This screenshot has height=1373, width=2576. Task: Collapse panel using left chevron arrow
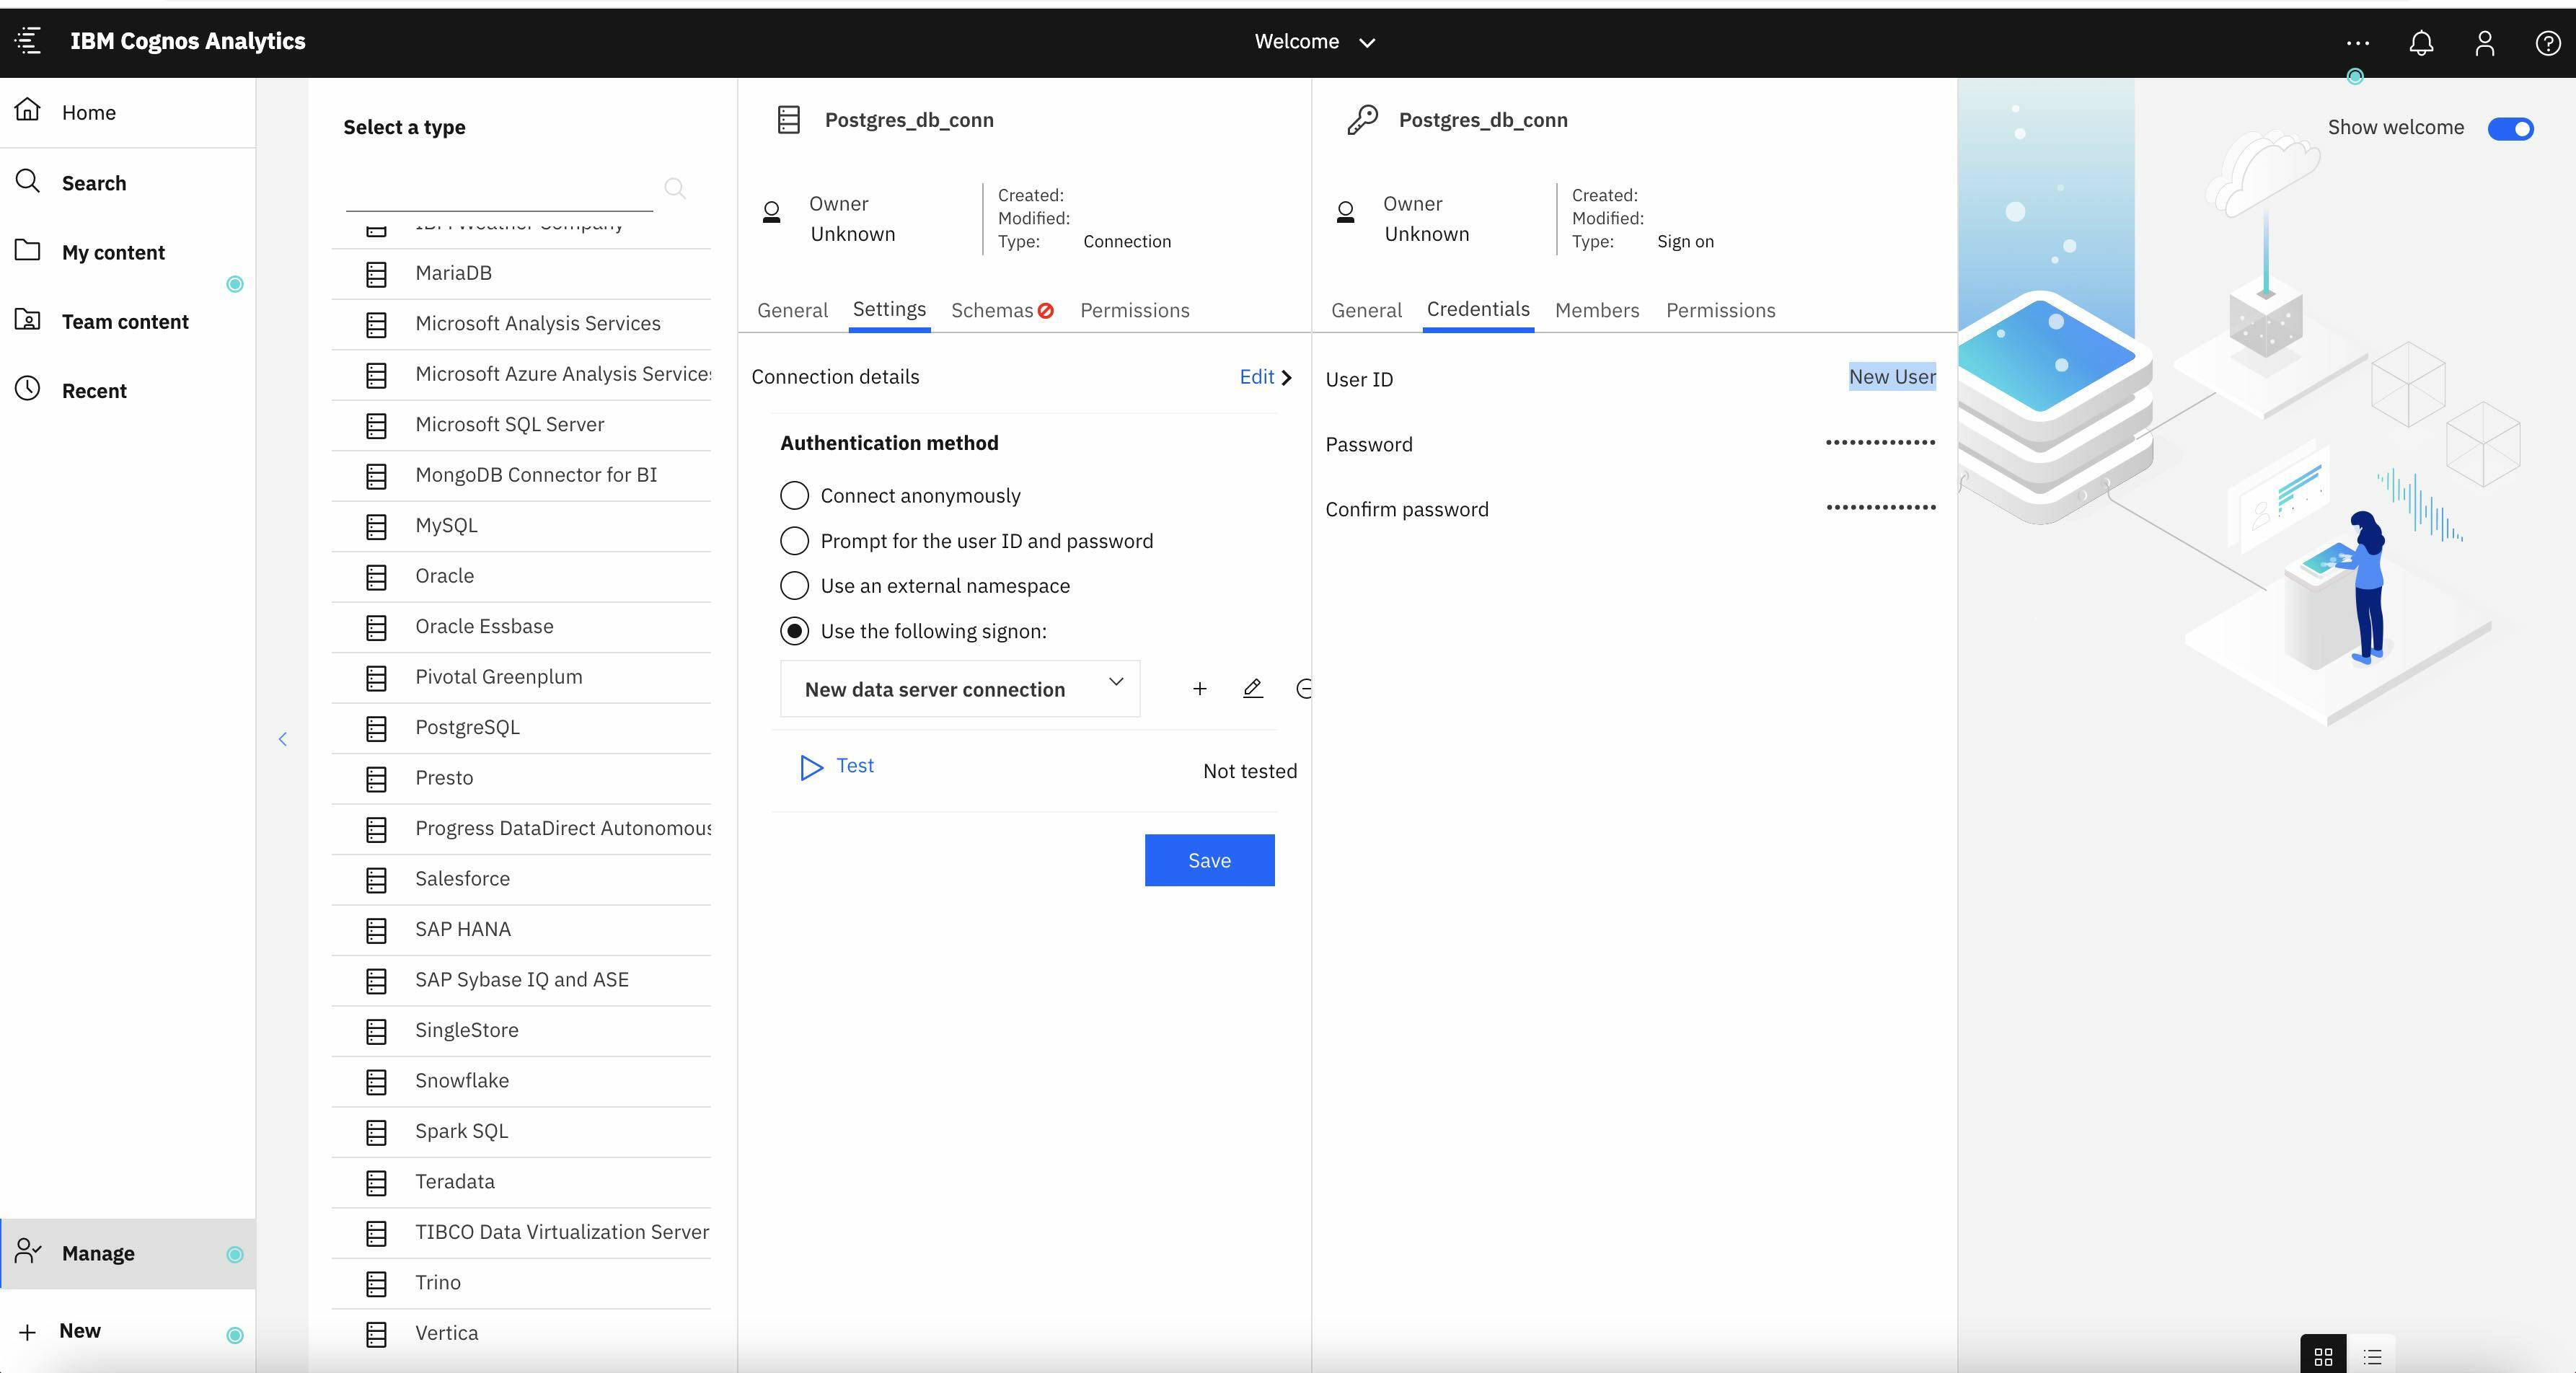[x=283, y=739]
